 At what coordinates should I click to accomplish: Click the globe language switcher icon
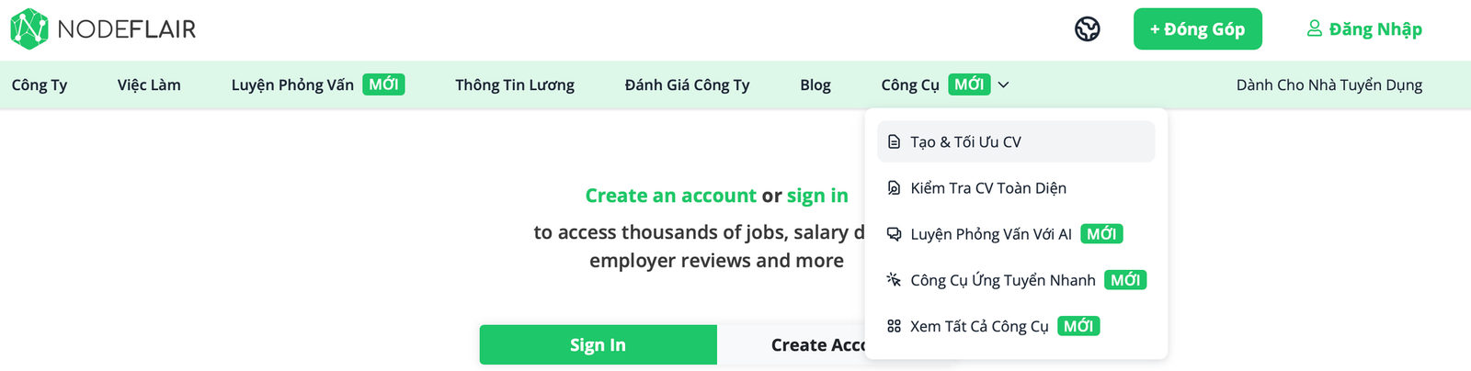pyautogui.click(x=1088, y=29)
